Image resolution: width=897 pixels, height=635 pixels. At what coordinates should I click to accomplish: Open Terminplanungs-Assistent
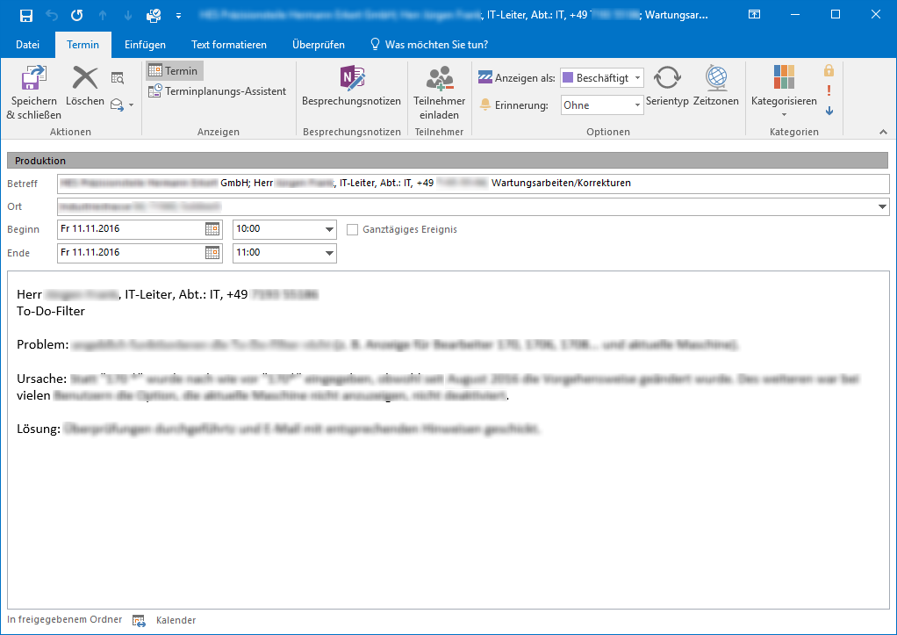pos(218,91)
